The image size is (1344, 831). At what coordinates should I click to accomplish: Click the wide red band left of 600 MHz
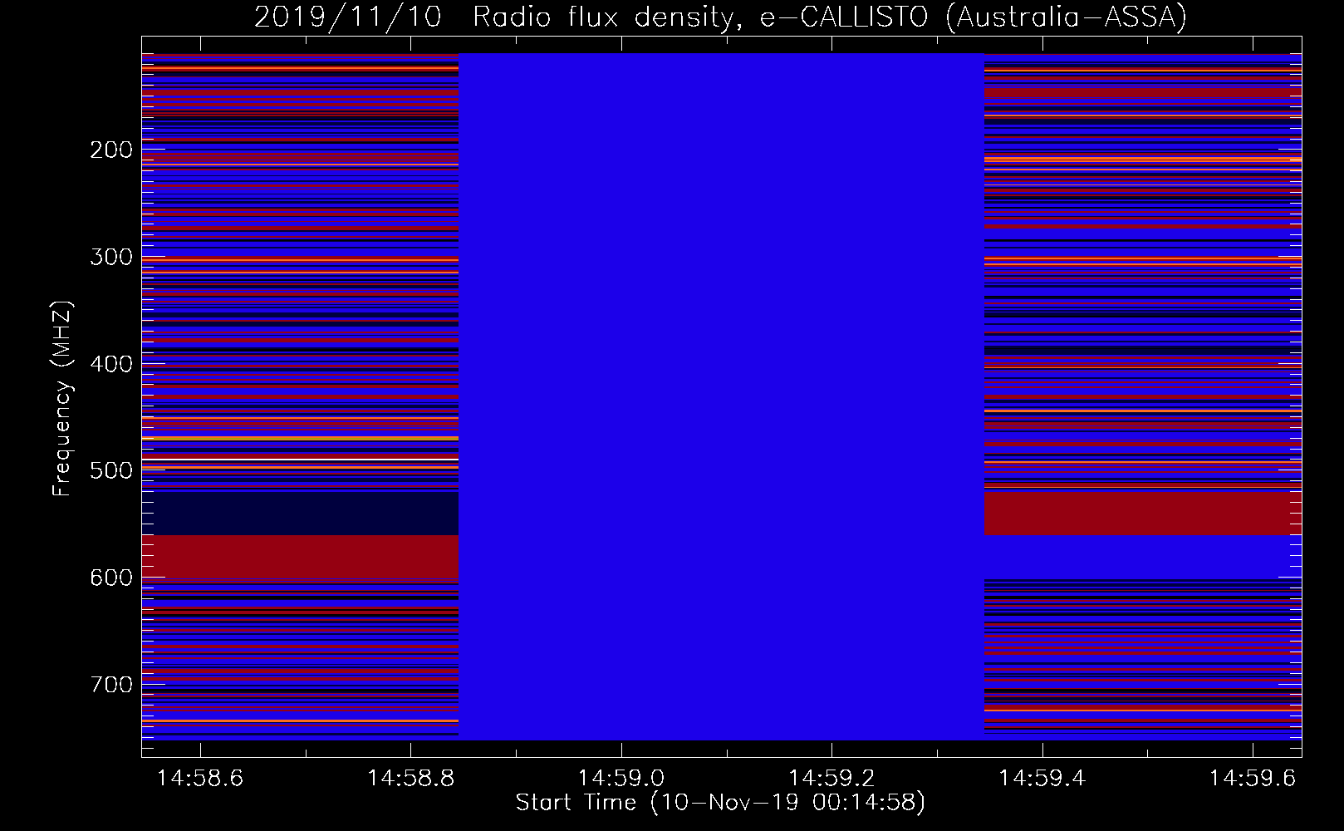pyautogui.click(x=300, y=557)
